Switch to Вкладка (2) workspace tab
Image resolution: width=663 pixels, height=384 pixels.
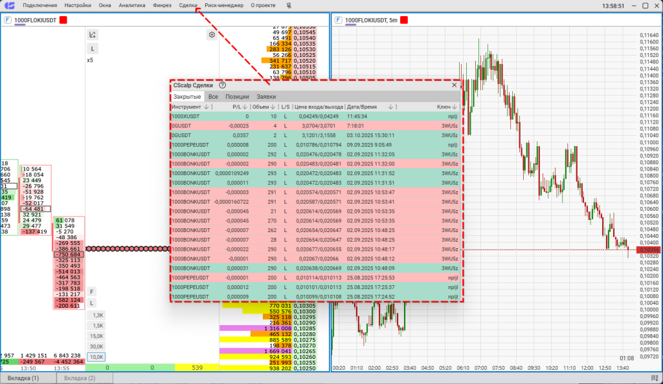tap(80, 378)
